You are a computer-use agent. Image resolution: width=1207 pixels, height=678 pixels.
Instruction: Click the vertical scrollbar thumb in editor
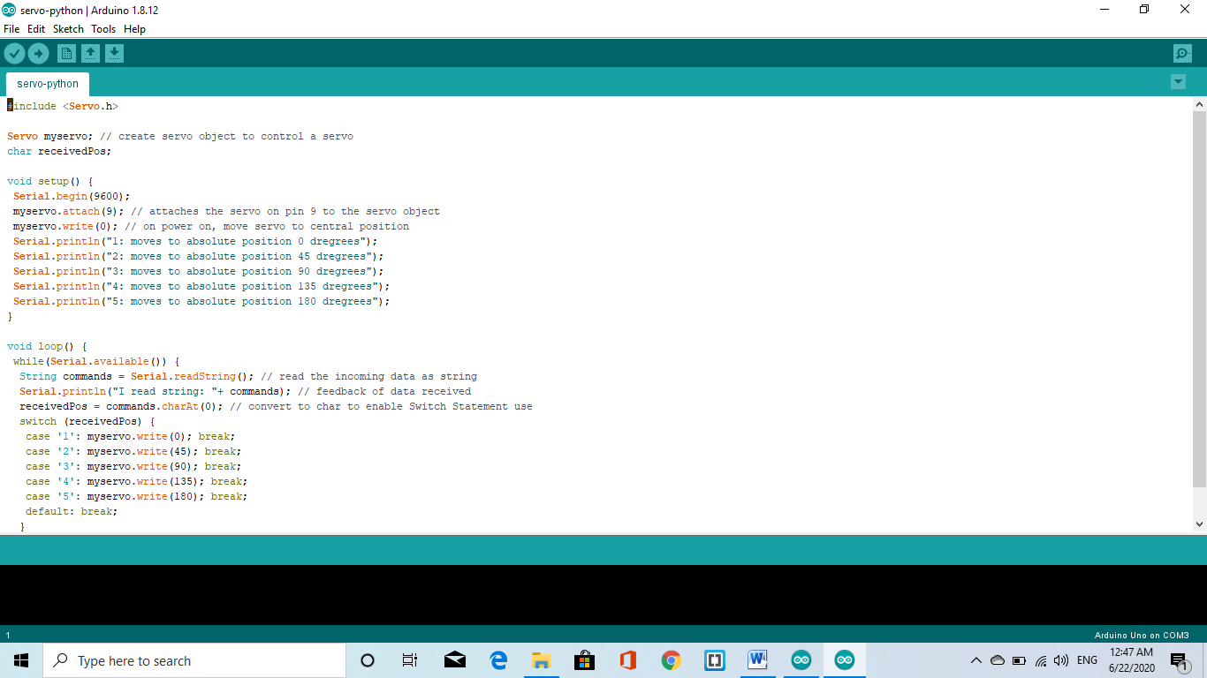[1199, 299]
